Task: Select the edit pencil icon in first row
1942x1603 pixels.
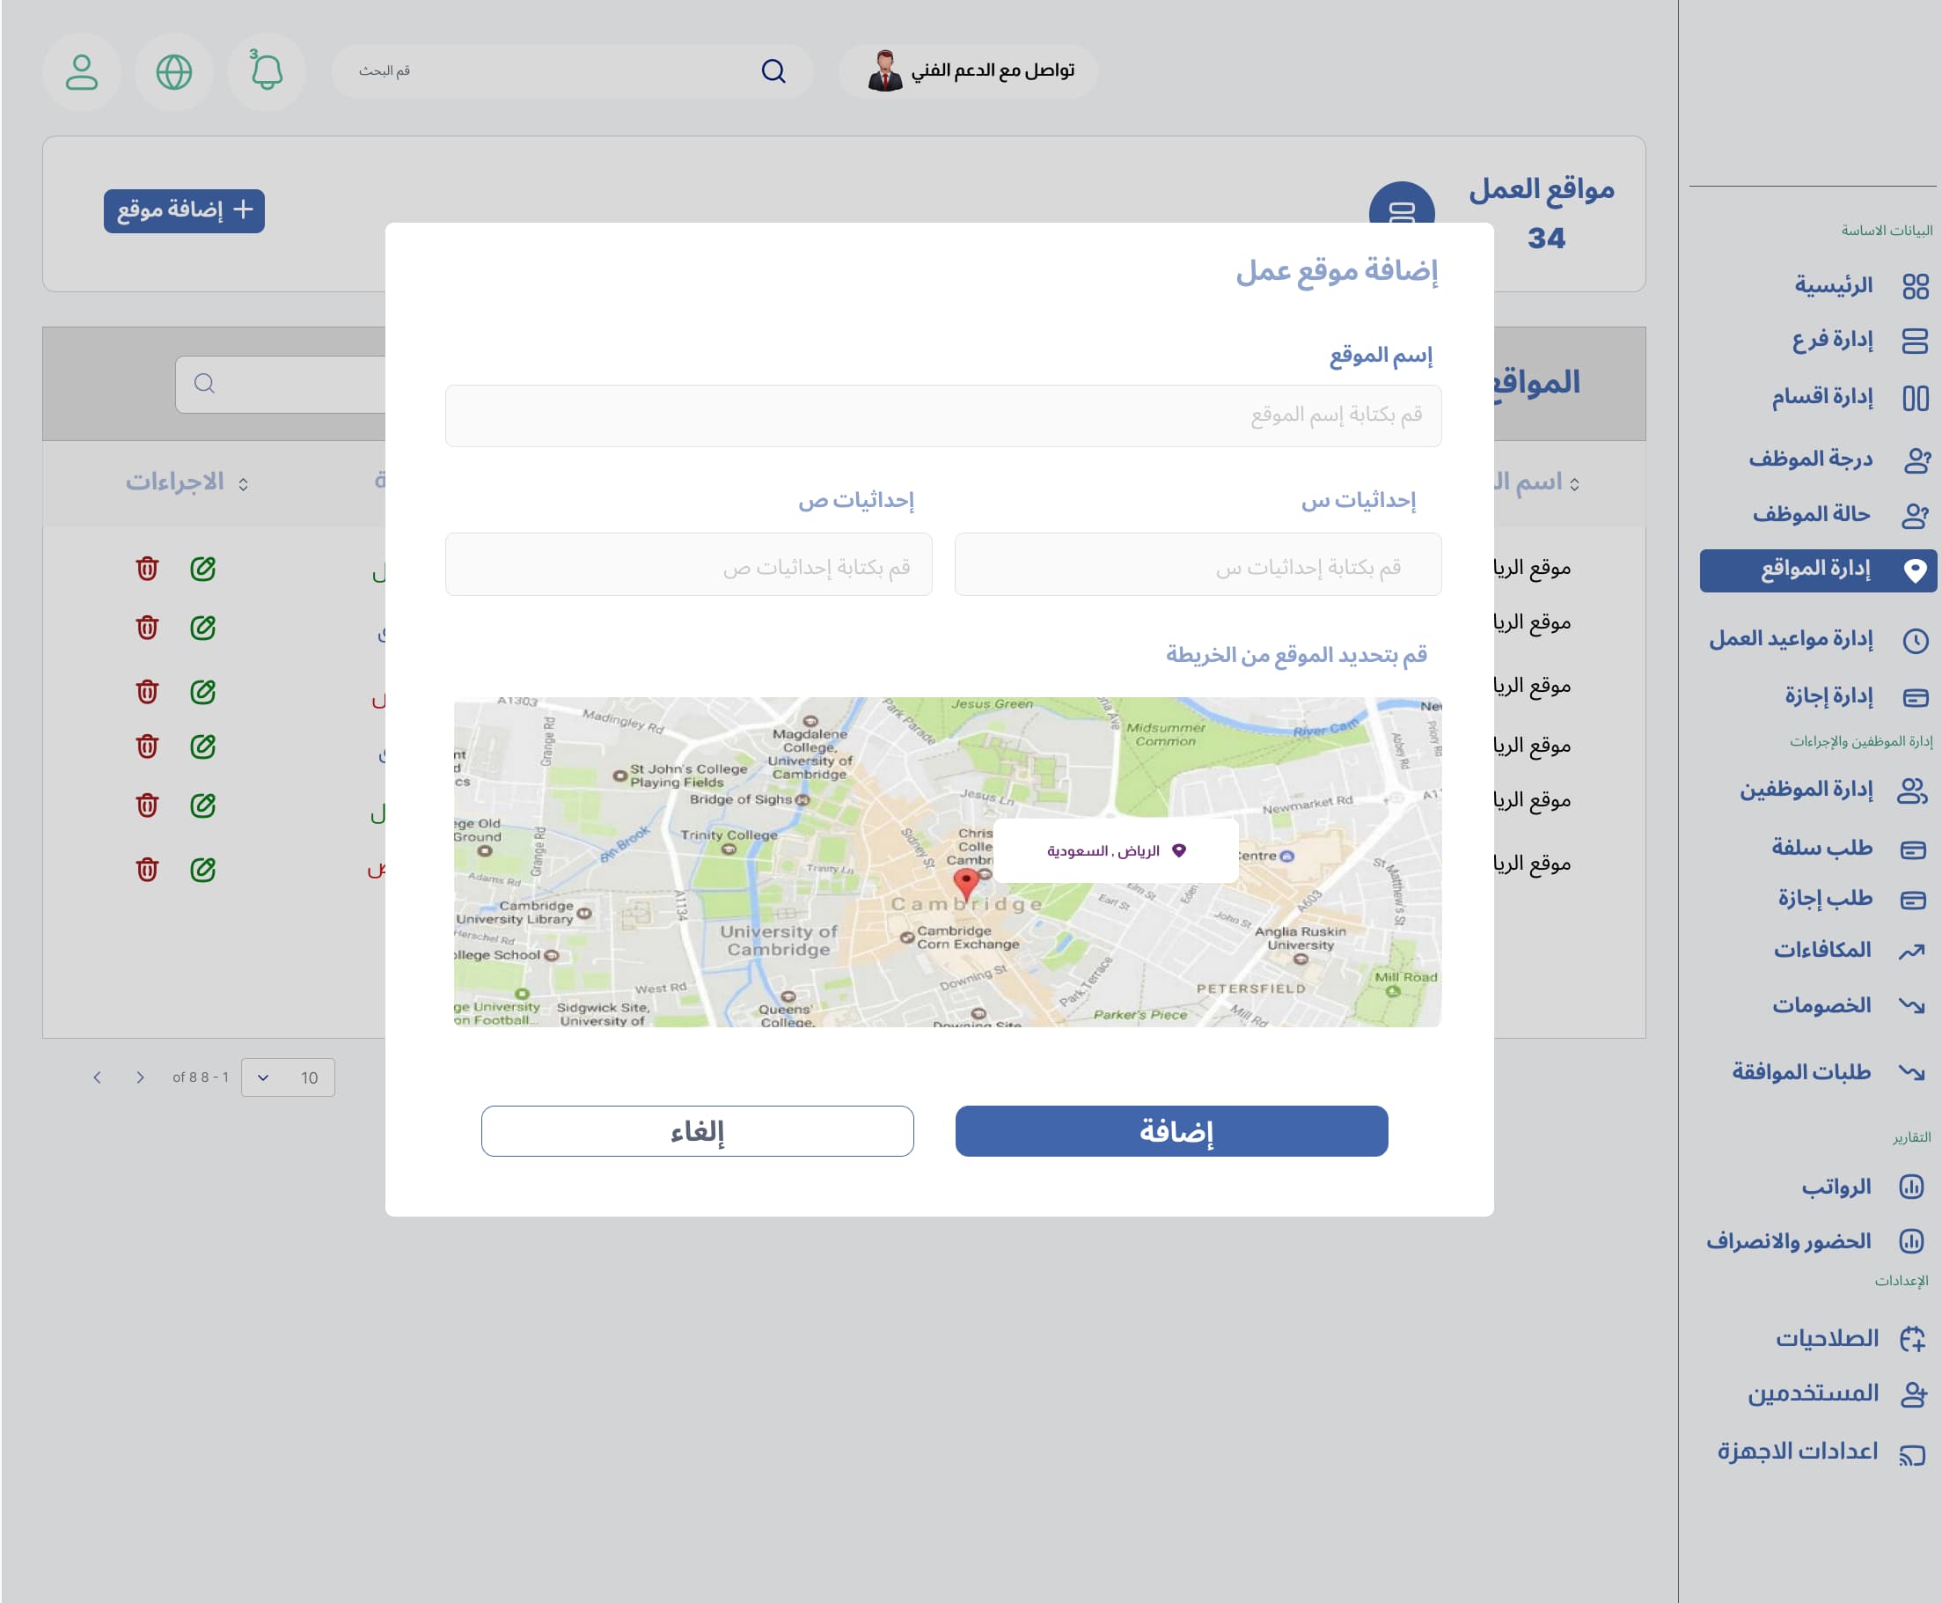Action: [204, 570]
